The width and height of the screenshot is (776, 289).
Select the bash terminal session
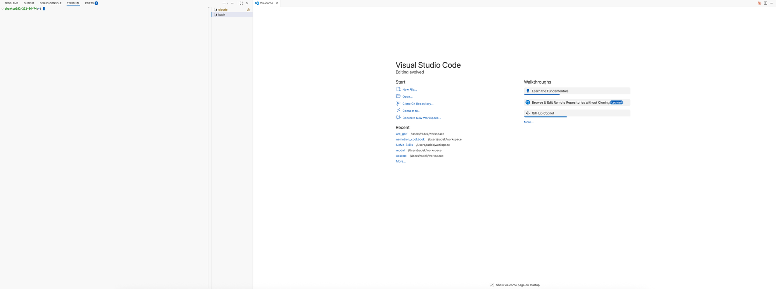click(x=232, y=15)
